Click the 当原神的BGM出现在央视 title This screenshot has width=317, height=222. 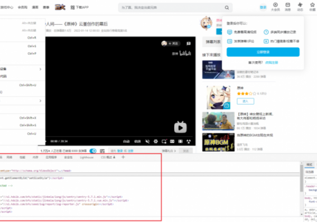click(x=255, y=135)
